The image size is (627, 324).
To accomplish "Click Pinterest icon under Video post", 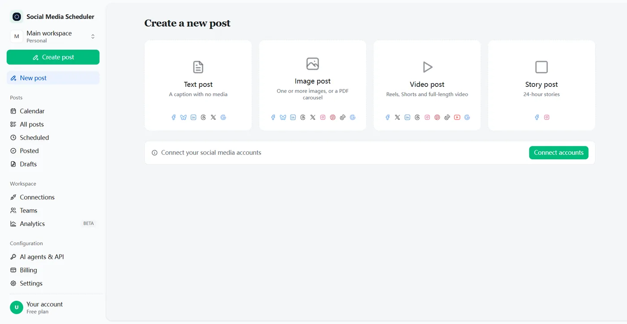I will click(437, 117).
